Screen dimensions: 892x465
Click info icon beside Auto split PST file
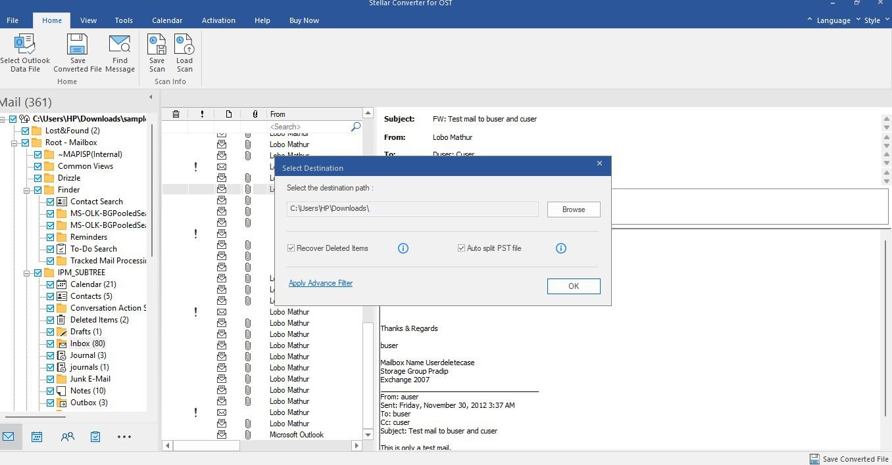pos(561,248)
